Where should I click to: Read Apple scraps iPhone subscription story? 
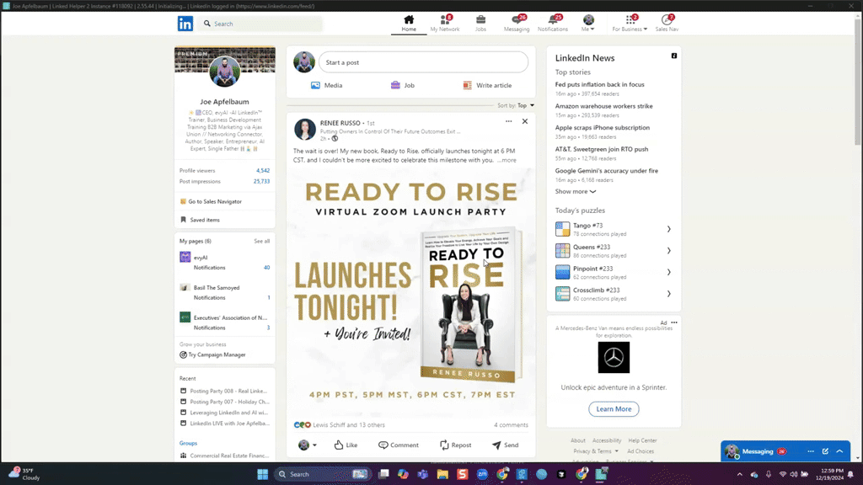pos(602,128)
